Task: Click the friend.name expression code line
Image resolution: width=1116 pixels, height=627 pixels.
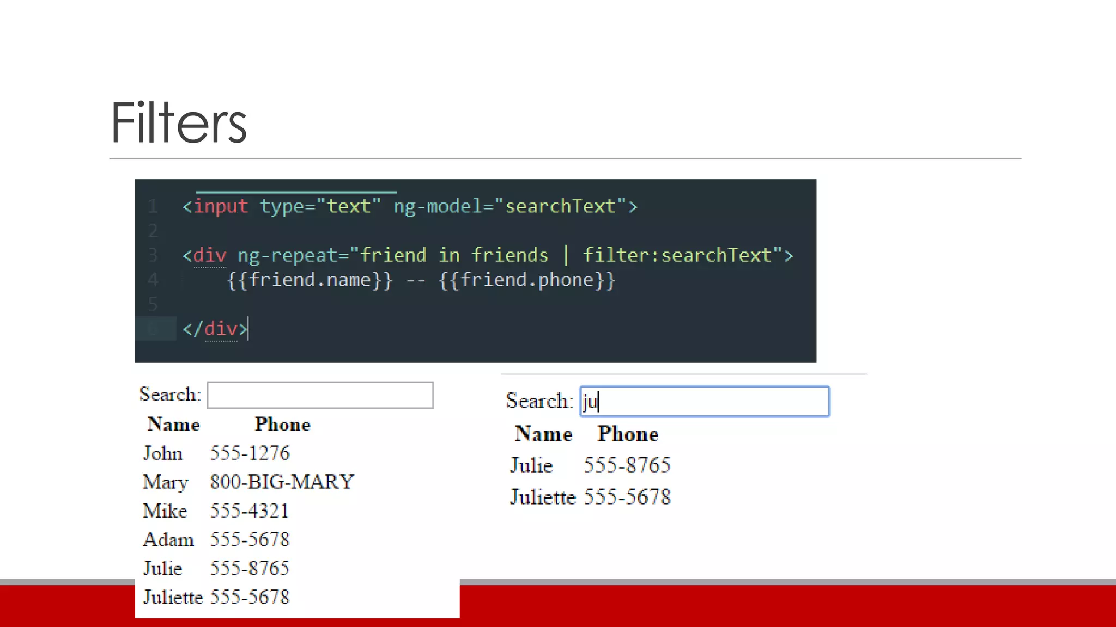Action: coord(421,280)
